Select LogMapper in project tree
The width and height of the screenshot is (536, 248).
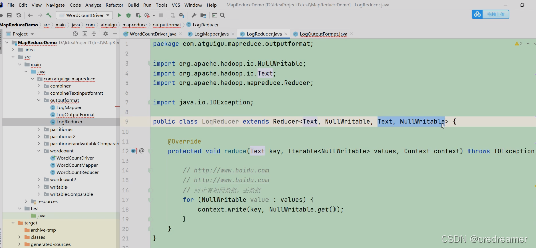tap(69, 107)
